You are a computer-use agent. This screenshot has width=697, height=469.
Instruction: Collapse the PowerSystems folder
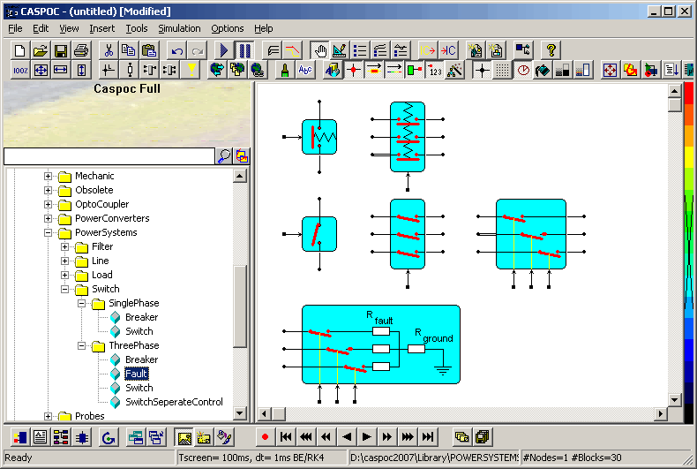[48, 232]
